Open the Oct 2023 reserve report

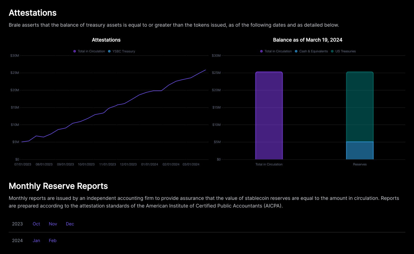[x=36, y=224]
